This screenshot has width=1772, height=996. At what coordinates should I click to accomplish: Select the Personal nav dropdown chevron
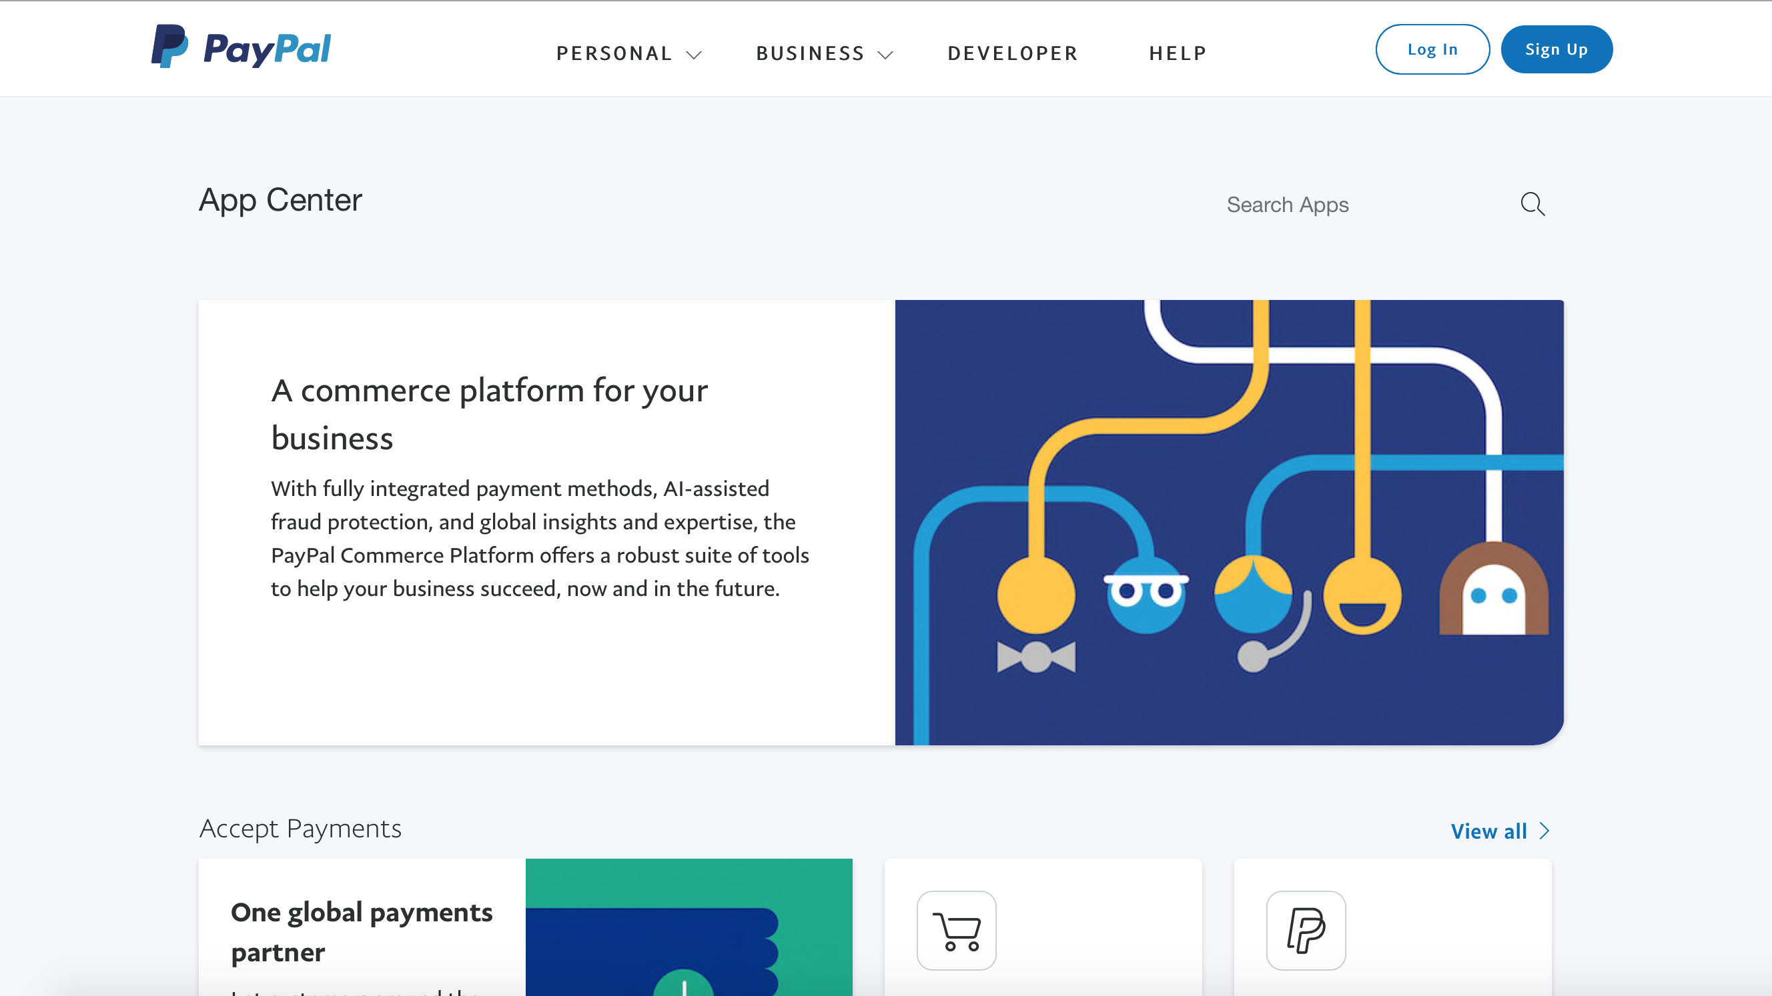coord(695,53)
